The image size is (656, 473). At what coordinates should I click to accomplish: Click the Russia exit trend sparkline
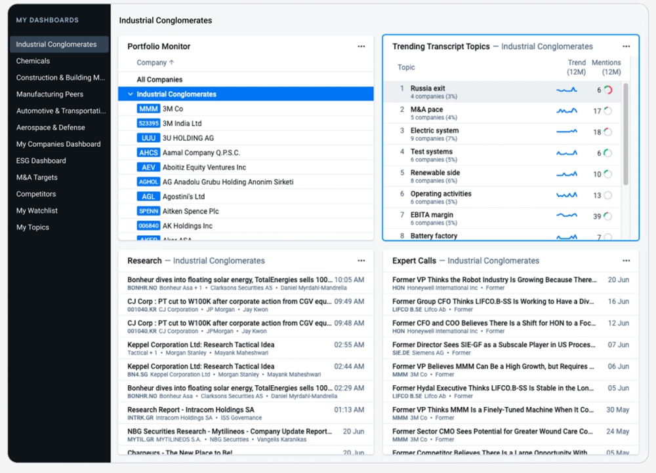[x=566, y=90]
